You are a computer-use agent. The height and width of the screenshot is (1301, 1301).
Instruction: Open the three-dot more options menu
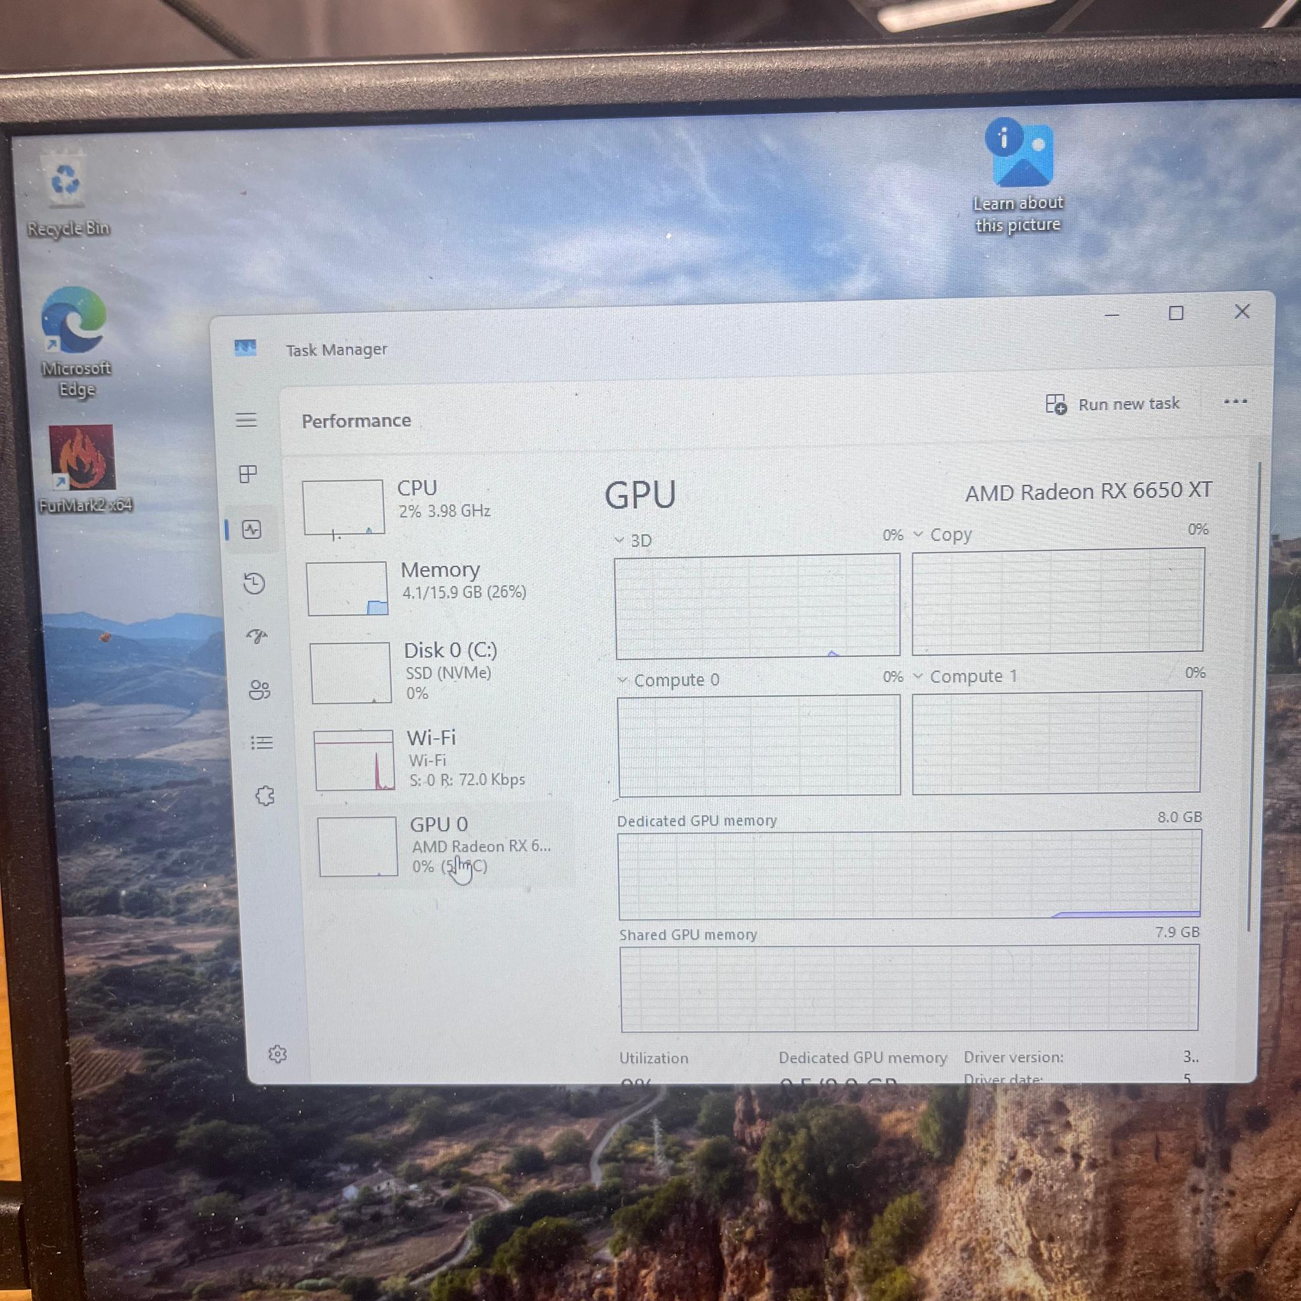point(1235,401)
